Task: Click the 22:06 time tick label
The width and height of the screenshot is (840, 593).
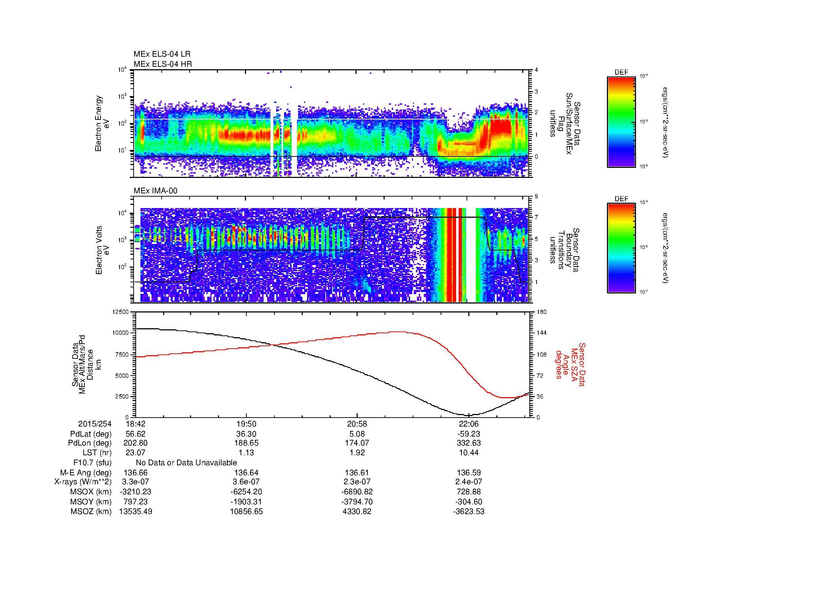Action: pos(469,424)
